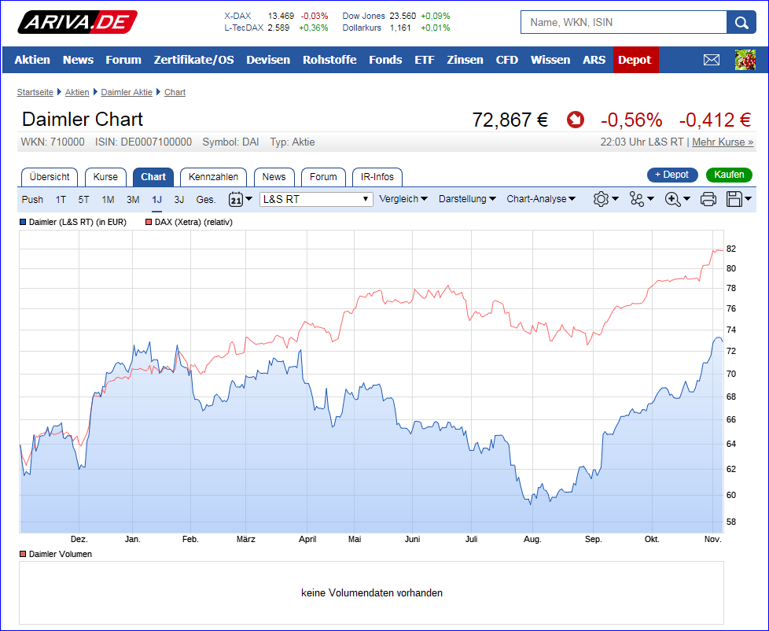Select the 1T time range
Screen dimensions: 769x631
click(61, 200)
